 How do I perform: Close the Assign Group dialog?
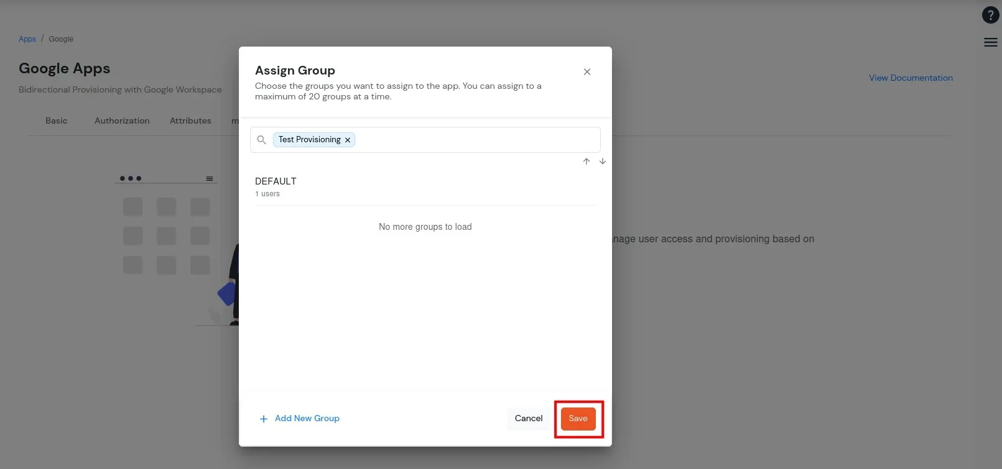[587, 71]
